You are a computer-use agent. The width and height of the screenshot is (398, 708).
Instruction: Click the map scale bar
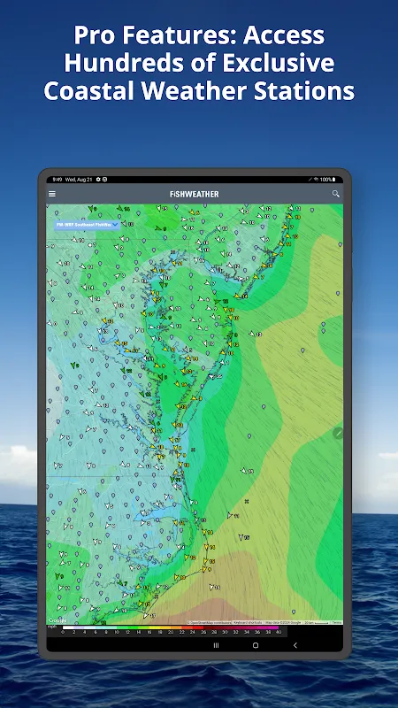pos(317,622)
